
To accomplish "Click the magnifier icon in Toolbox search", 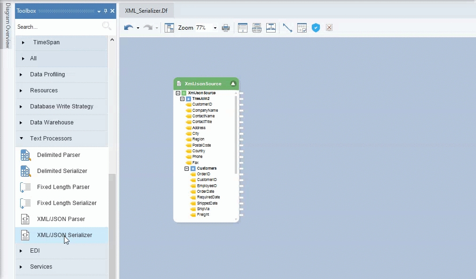I will 107,26.
